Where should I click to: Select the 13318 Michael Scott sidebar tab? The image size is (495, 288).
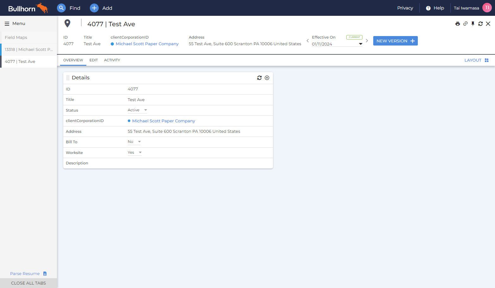pyautogui.click(x=28, y=50)
